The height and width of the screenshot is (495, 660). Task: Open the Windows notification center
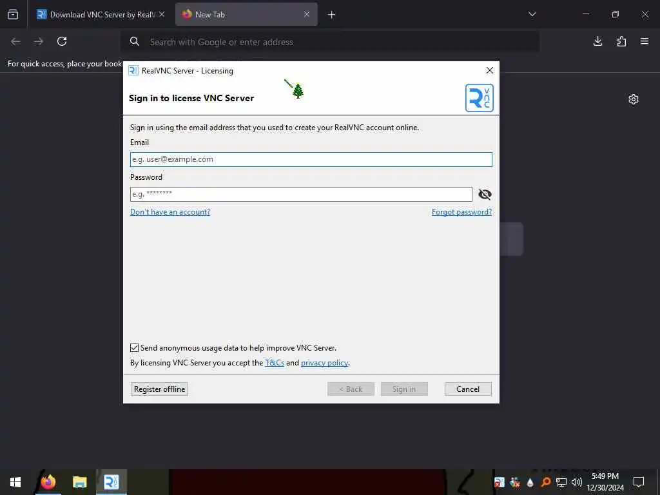pos(639,482)
